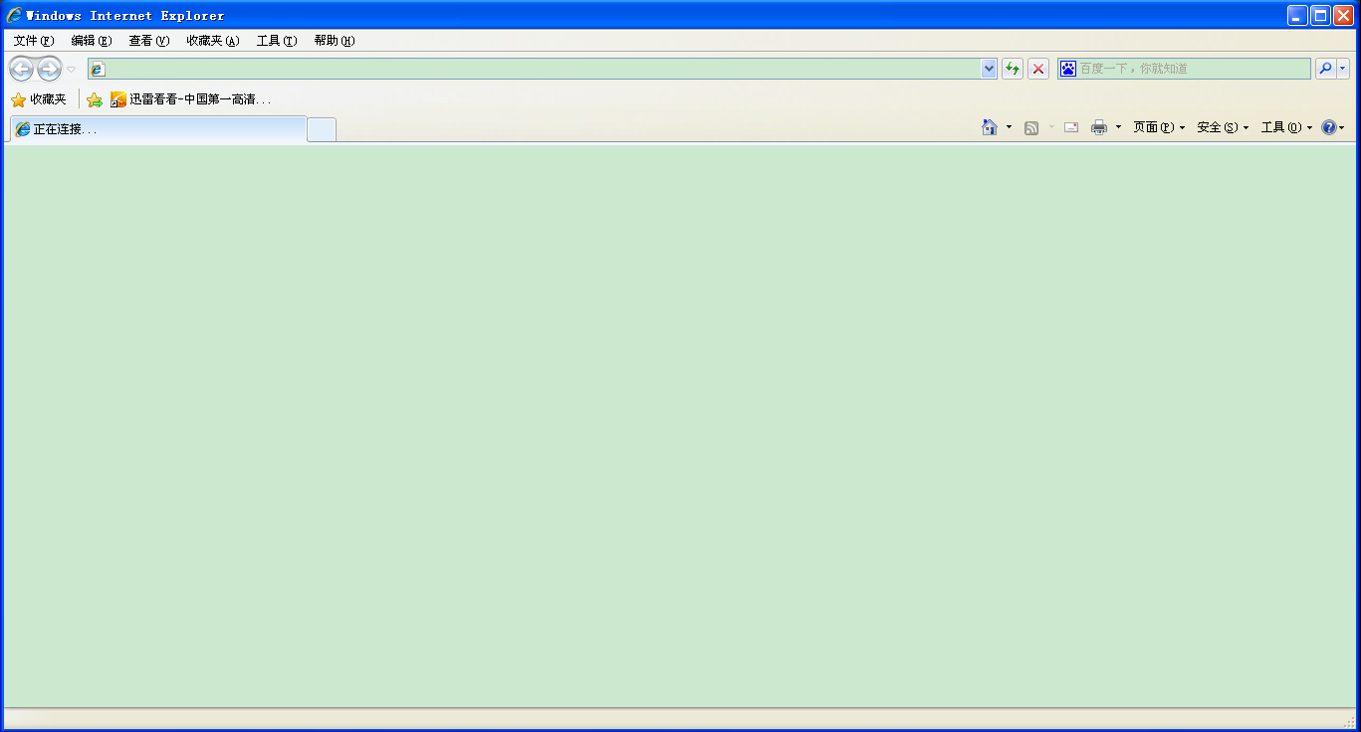1361x732 pixels.
Task: Open the 编辑(E) menu
Action: click(92, 41)
